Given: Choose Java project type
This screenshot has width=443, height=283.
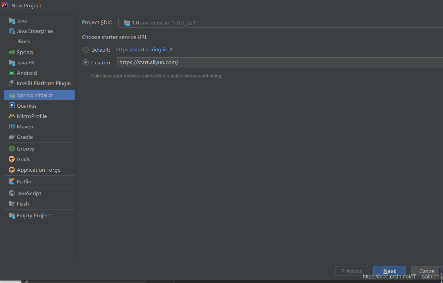Looking at the screenshot, I should point(39,21).
